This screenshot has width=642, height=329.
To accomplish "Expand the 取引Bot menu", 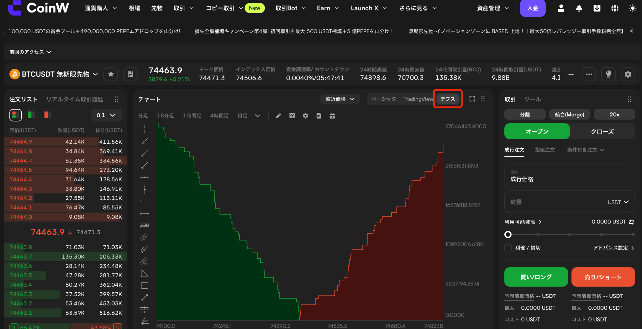I will click(x=290, y=8).
